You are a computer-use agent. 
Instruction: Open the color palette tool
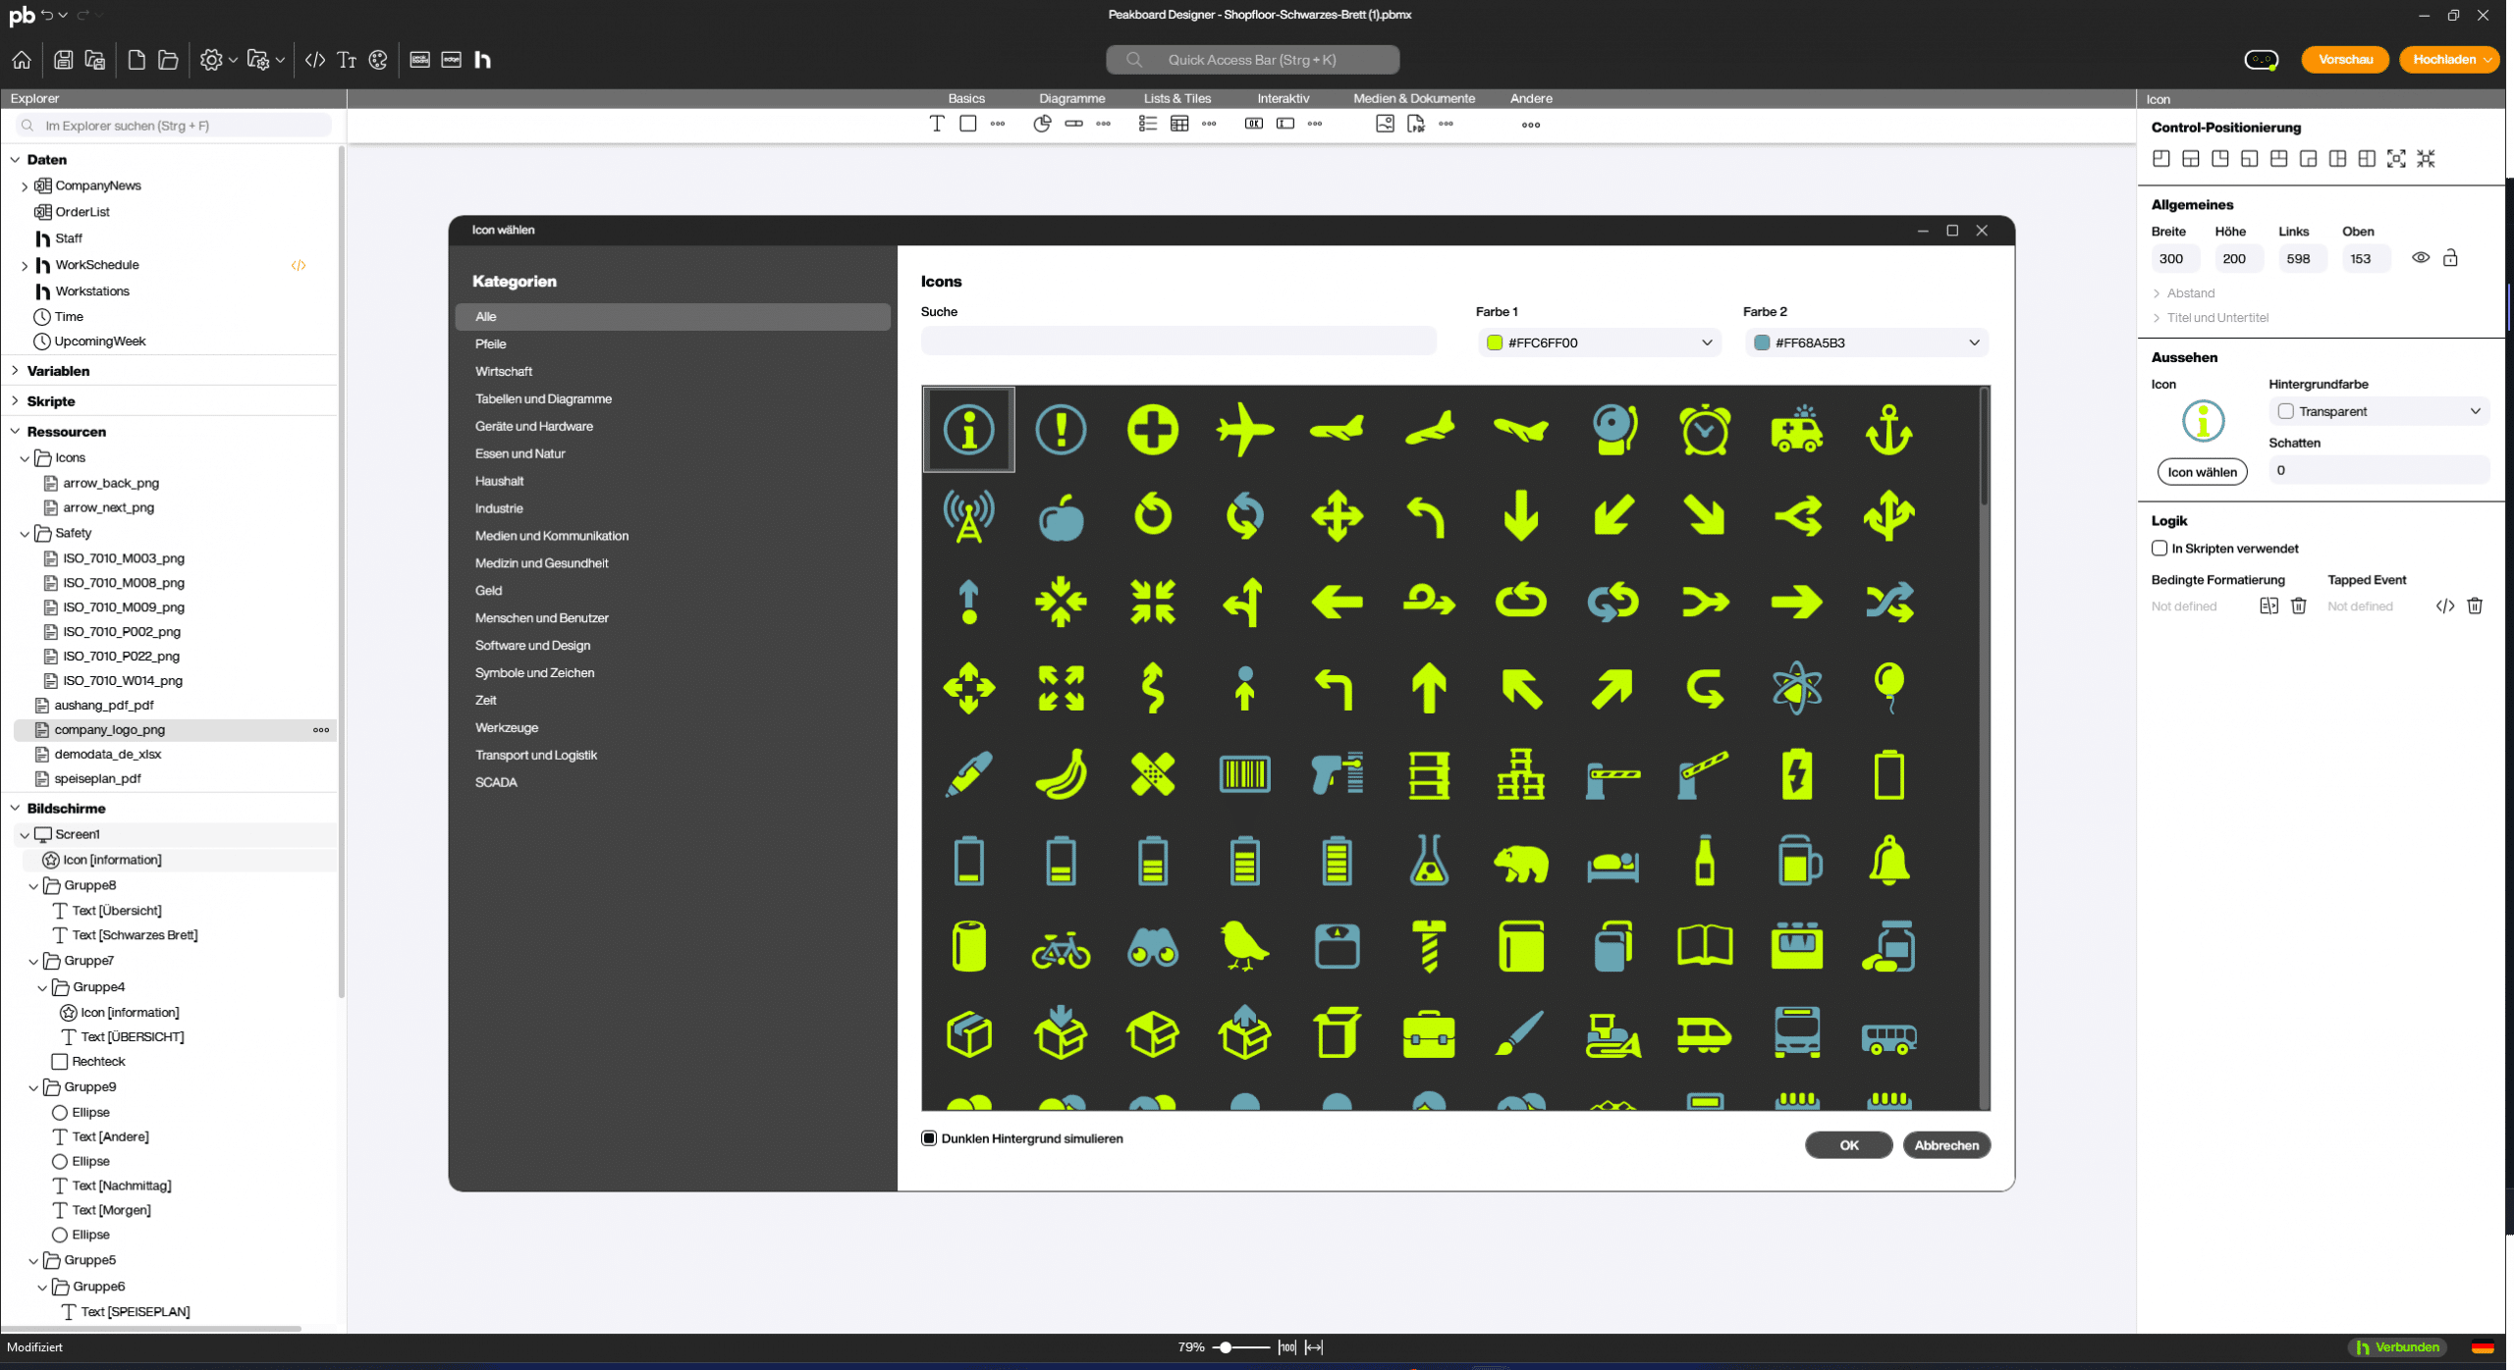coord(377,60)
